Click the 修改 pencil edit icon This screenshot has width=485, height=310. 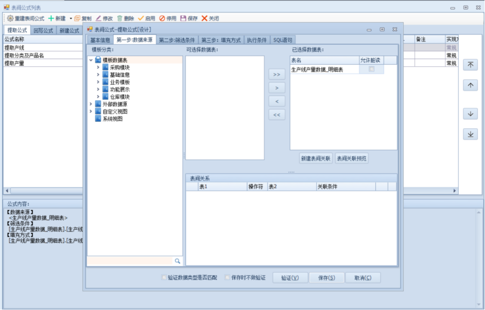point(98,18)
